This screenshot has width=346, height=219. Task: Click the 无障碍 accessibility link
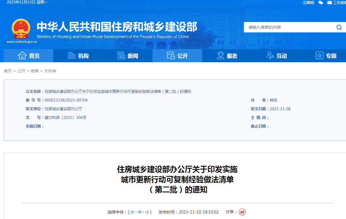click(308, 3)
